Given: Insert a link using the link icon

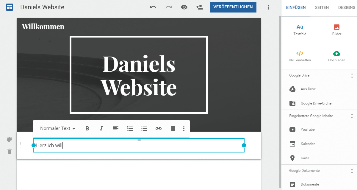Looking at the screenshot, I should coord(159,129).
